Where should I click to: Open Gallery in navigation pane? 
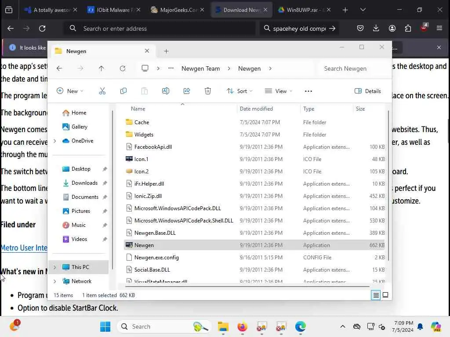[75, 127]
